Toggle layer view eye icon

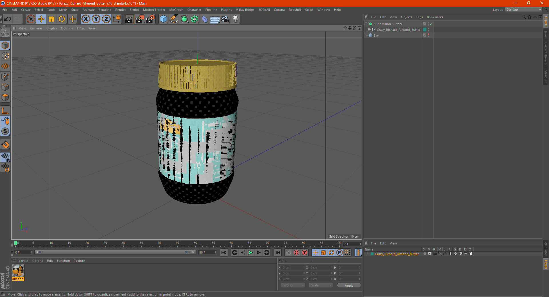point(430,254)
